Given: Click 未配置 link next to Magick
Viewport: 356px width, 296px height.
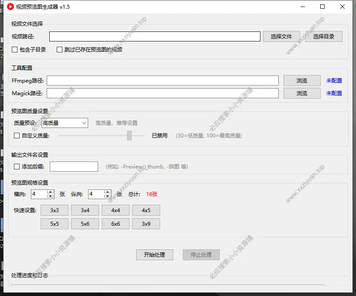Looking at the screenshot, I should 333,93.
